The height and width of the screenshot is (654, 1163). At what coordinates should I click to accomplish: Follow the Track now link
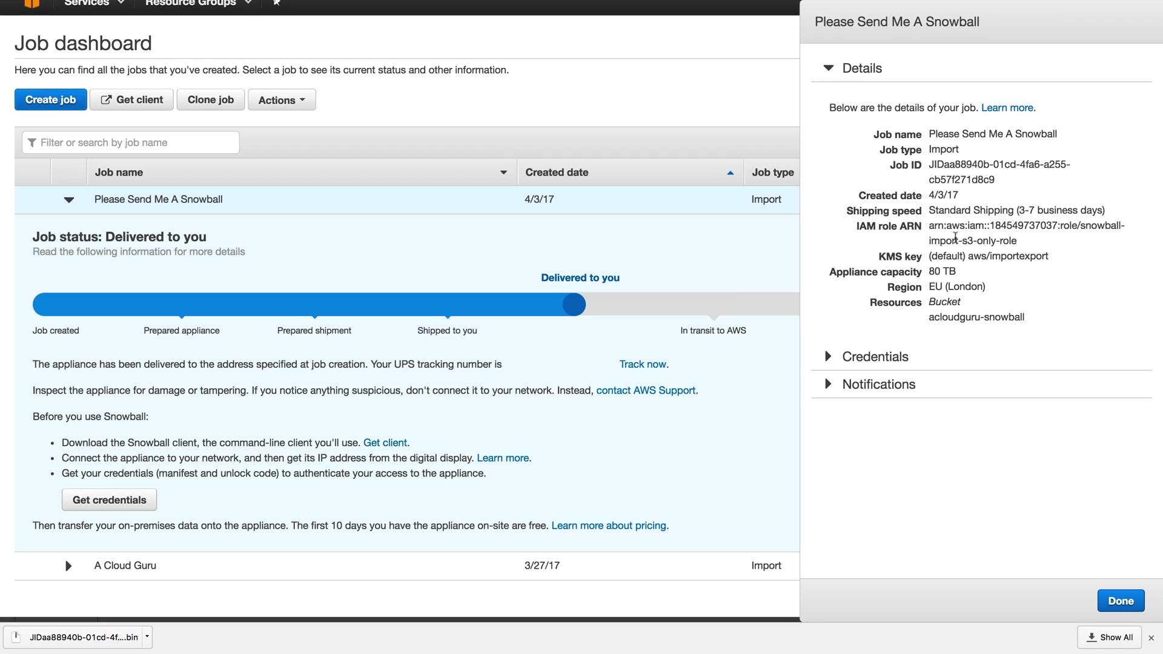[642, 365]
